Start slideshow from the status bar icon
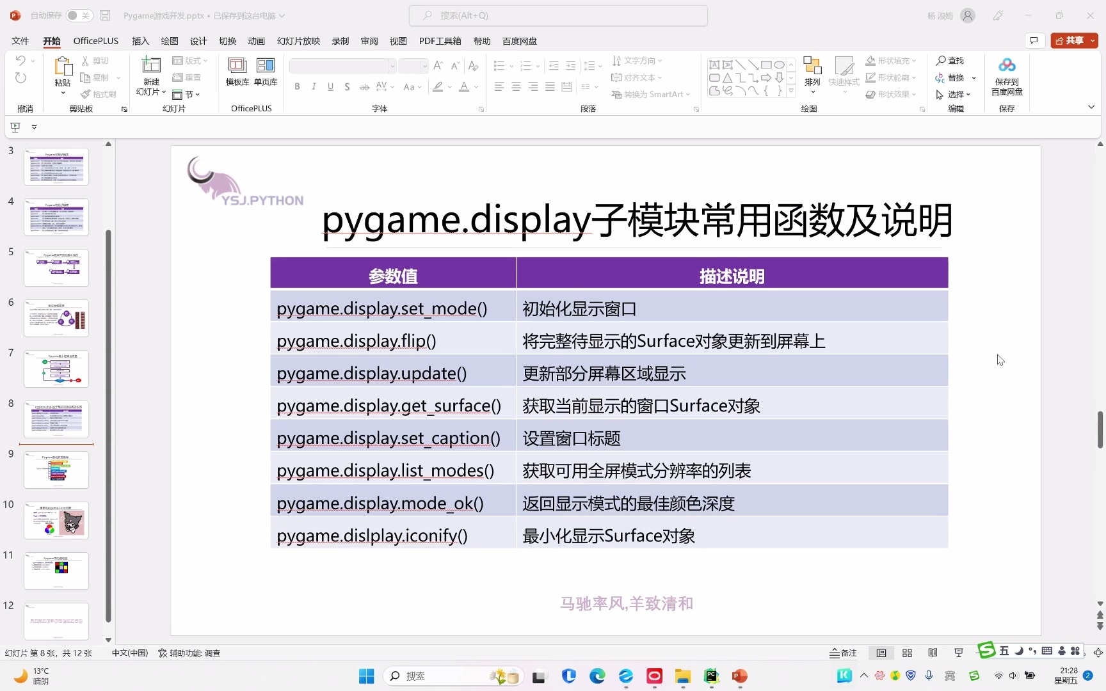 [958, 653]
